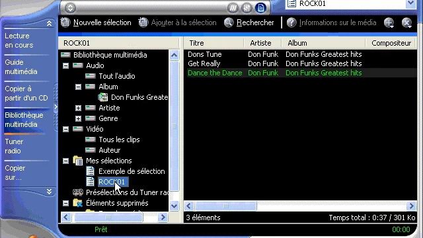
Task: Sort by the Artiste column header
Action: (x=262, y=43)
